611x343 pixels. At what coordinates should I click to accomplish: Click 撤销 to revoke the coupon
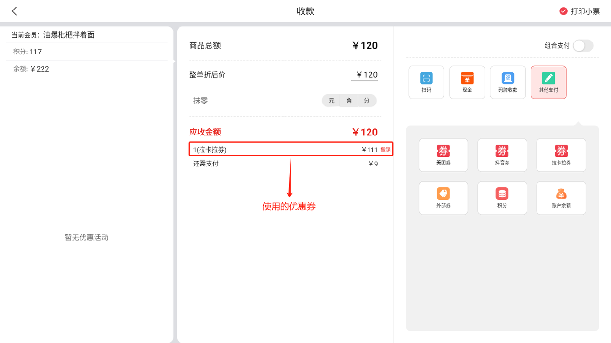tap(385, 150)
